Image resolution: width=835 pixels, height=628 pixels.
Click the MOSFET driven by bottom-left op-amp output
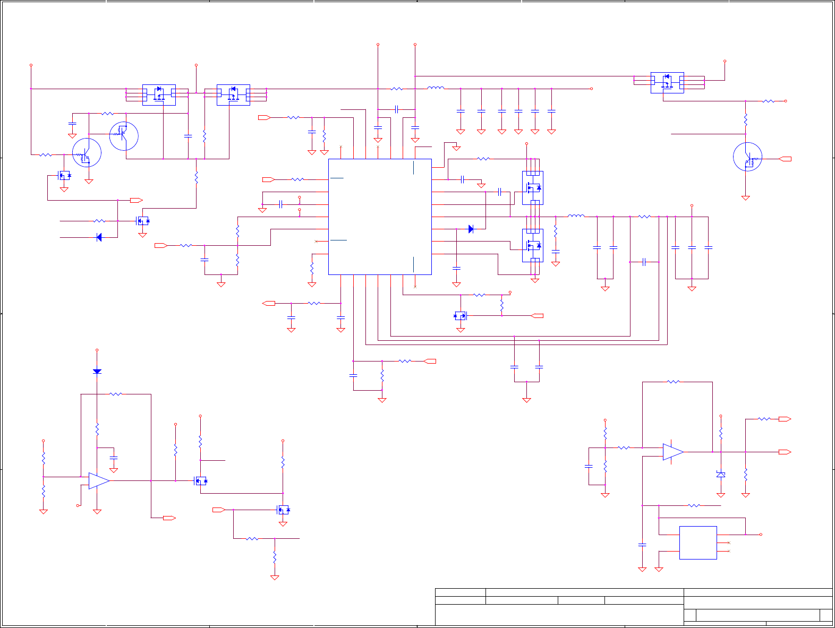[201, 481]
